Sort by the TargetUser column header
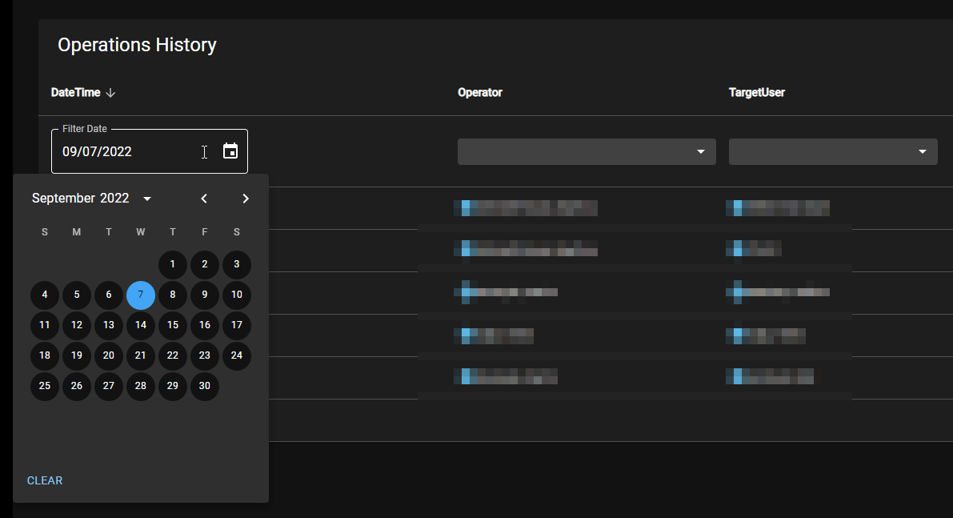 [x=756, y=92]
